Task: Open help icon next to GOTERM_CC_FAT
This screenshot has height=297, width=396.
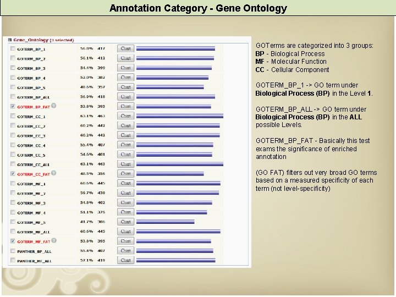Action: point(53,173)
